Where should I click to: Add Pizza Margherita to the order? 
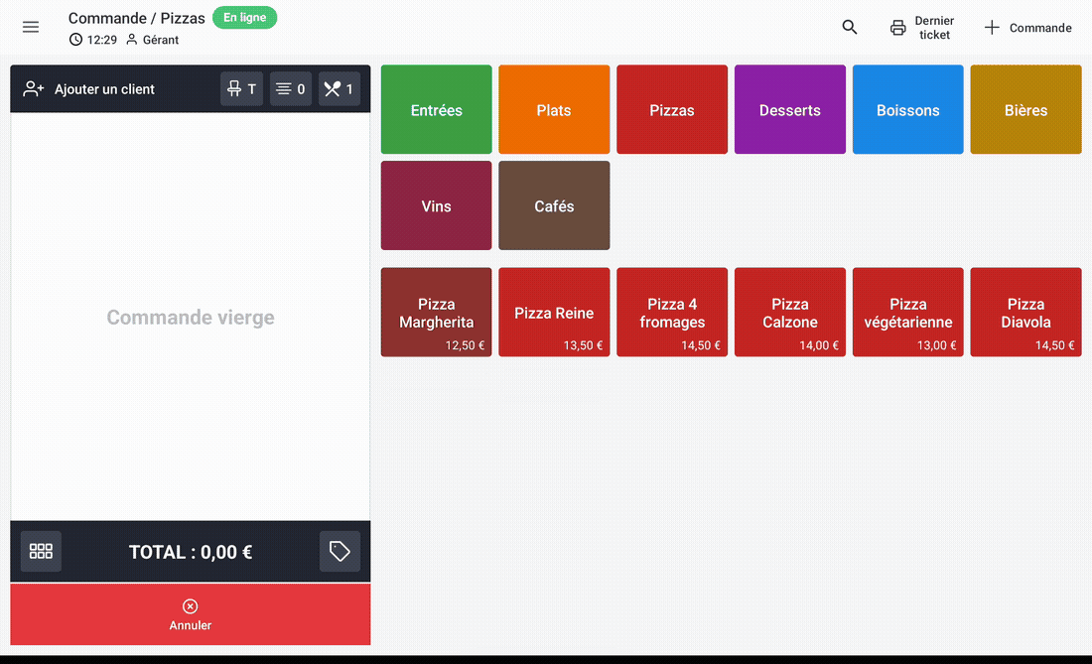(436, 312)
